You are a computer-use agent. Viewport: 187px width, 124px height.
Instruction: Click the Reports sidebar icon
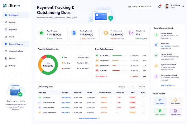6,58
